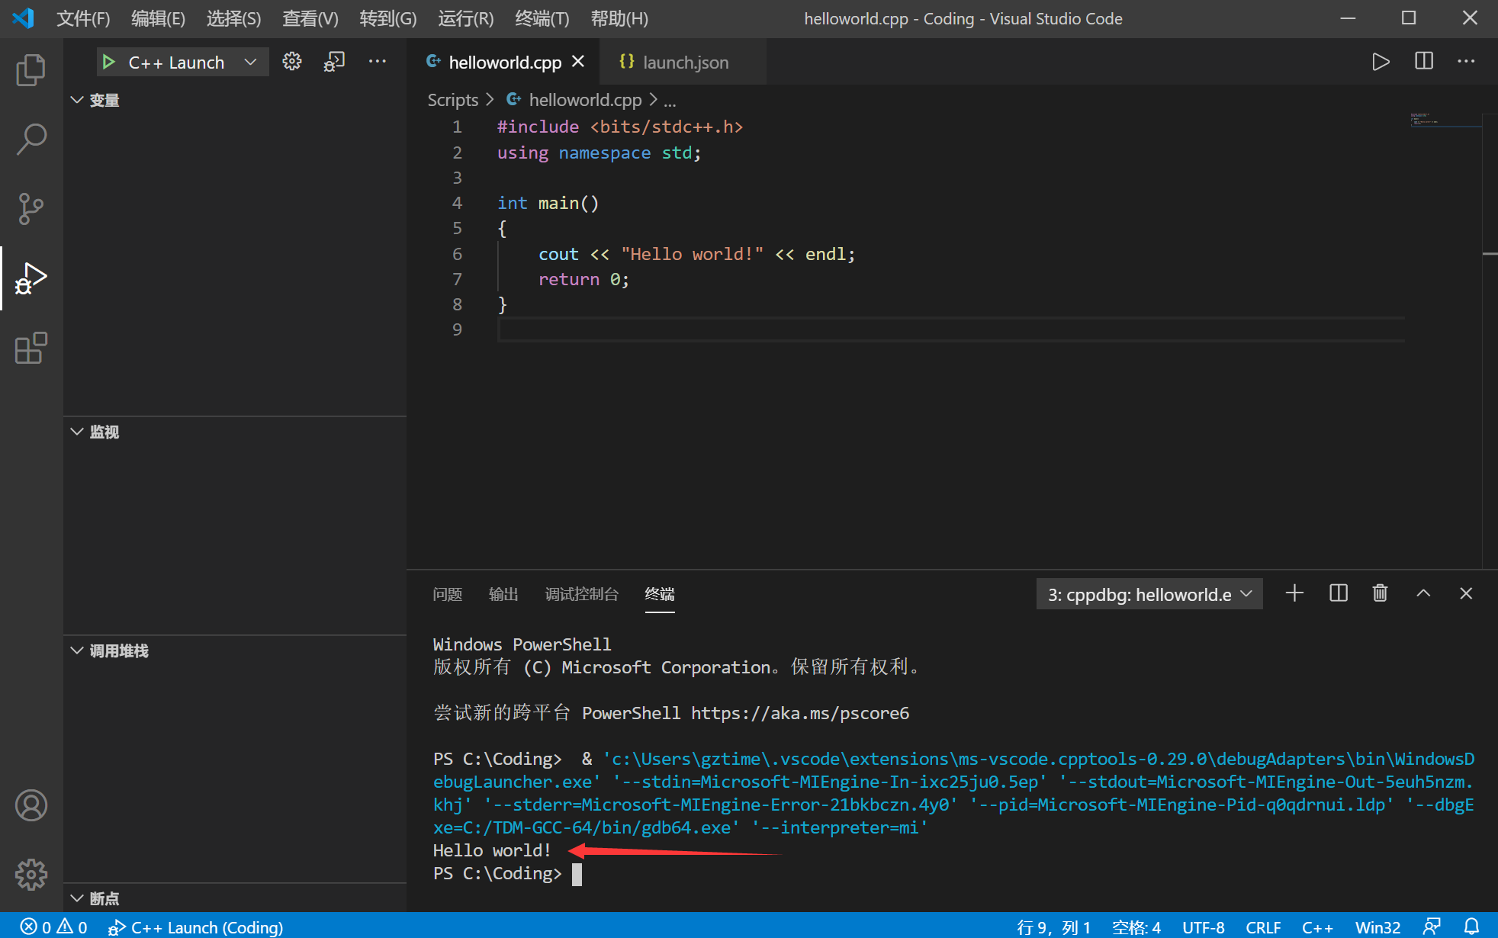
Task: Start debugging with green play arrow
Action: pos(108,63)
